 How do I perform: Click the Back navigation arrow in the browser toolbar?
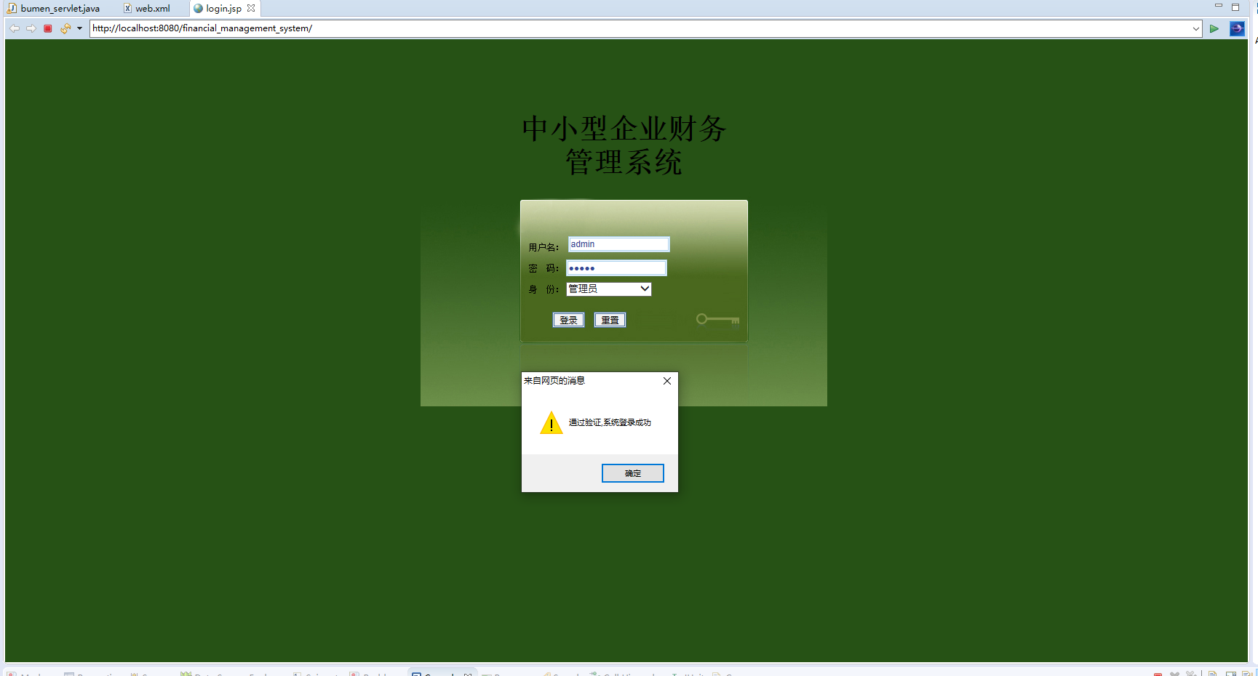tap(14, 28)
